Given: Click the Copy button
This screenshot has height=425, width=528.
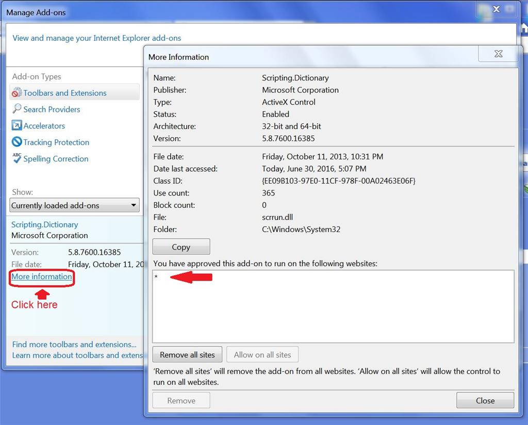Looking at the screenshot, I should coord(181,247).
